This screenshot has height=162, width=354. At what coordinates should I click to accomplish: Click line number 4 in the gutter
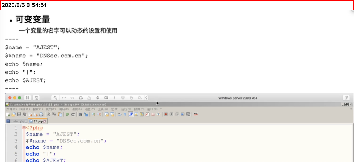[16, 147]
